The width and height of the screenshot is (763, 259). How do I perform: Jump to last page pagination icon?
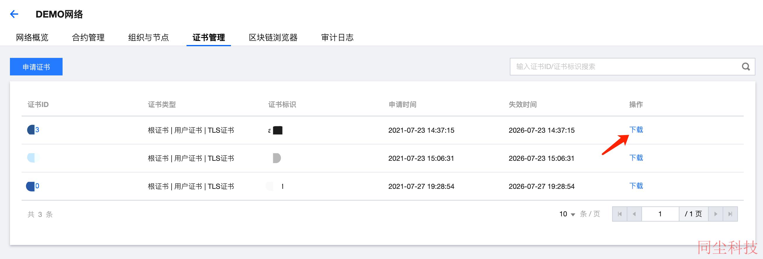point(730,214)
